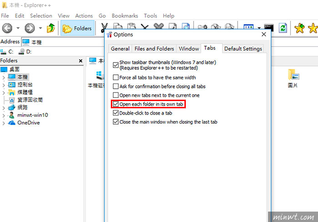Image resolution: width=318 pixels, height=222 pixels.
Task: Open the Go menu
Action: coord(102,16)
